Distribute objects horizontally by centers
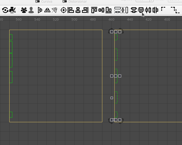 coord(148,10)
